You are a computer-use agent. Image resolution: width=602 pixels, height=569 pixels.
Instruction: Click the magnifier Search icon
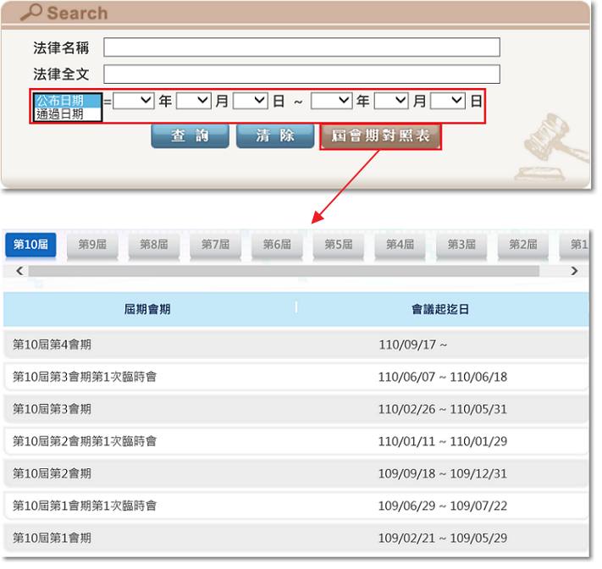31,13
